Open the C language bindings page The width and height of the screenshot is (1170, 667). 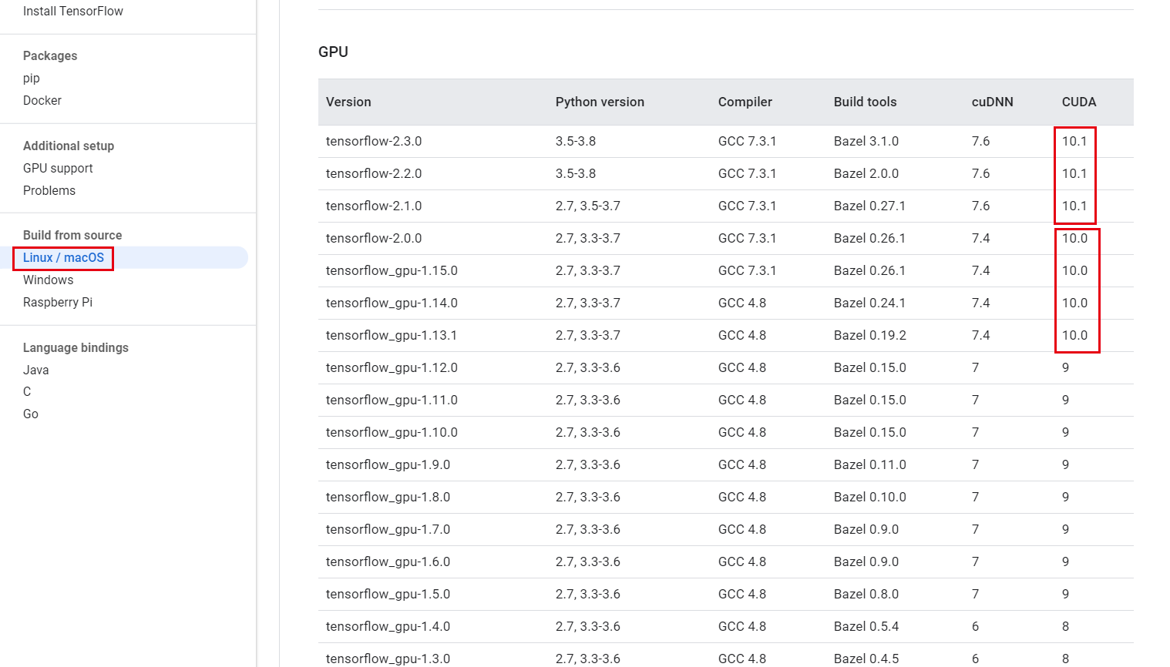(x=27, y=392)
